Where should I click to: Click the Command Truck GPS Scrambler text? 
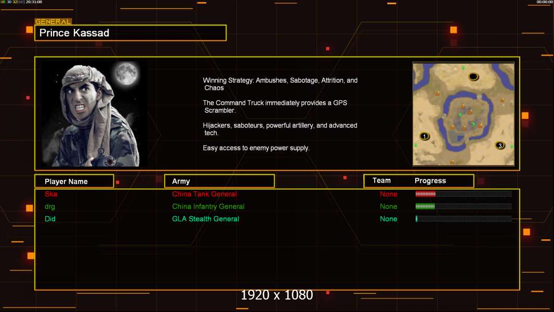(x=275, y=107)
